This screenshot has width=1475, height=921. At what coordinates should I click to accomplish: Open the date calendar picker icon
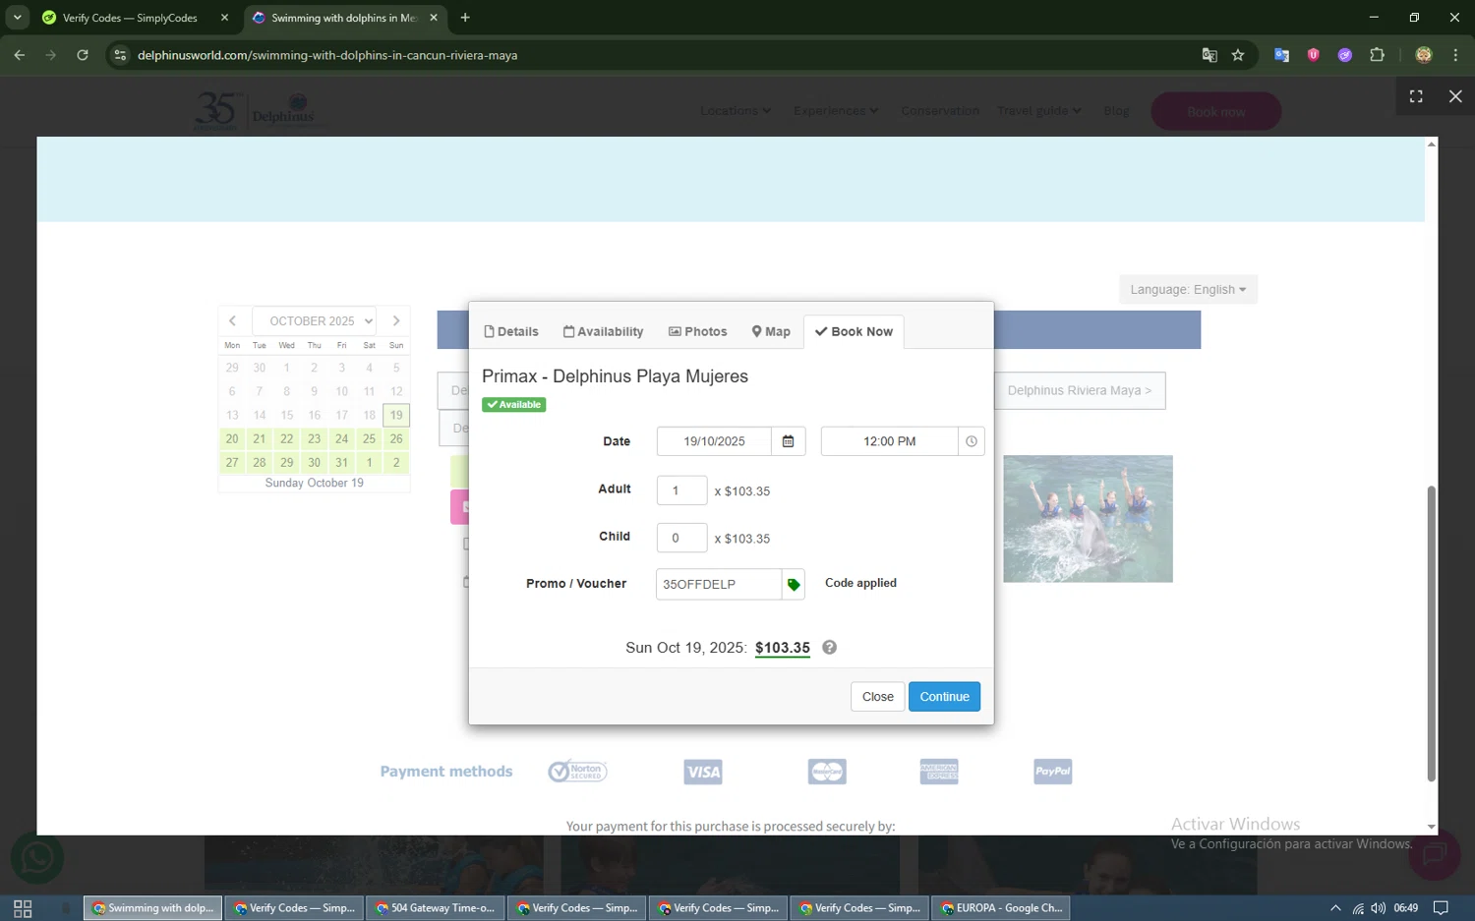tap(788, 441)
